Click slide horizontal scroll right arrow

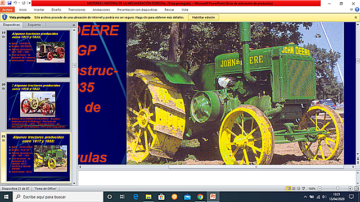coord(353,167)
